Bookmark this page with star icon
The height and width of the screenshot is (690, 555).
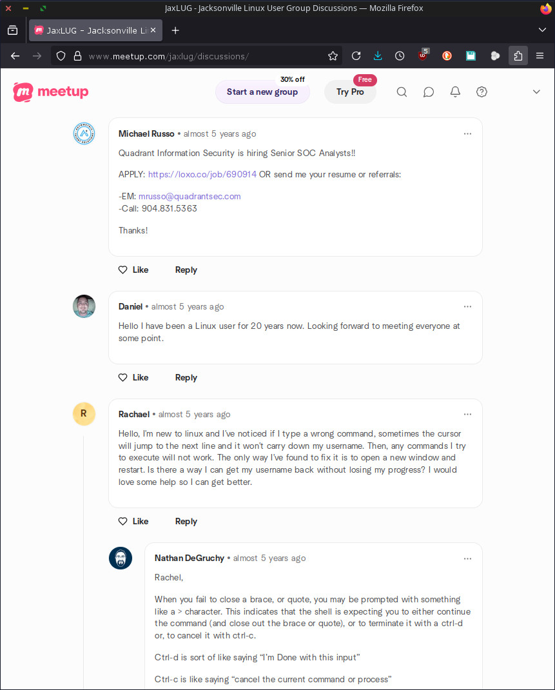pyautogui.click(x=333, y=56)
